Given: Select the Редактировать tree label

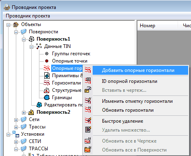Looking at the screenshot, I should (x=63, y=105).
